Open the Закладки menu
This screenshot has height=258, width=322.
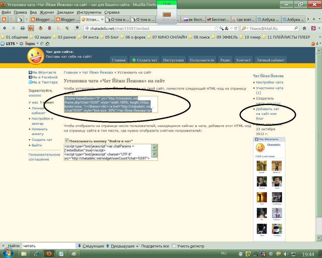[x=65, y=12]
